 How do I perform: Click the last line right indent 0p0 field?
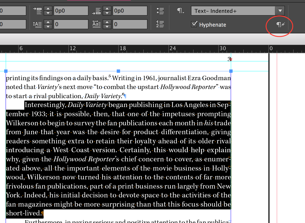pyautogui.click(x=130, y=11)
